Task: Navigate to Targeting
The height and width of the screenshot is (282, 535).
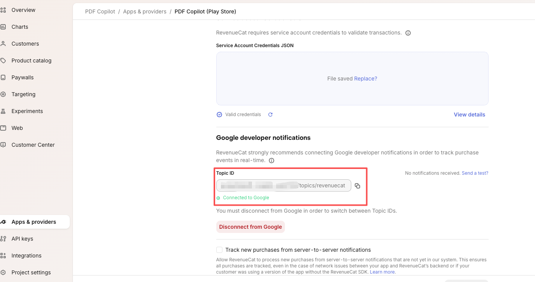Action: 23,94
